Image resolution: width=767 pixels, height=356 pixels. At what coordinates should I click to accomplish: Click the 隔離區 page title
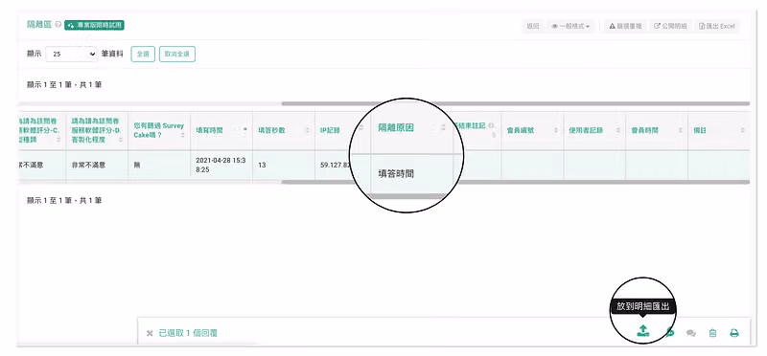(x=39, y=25)
